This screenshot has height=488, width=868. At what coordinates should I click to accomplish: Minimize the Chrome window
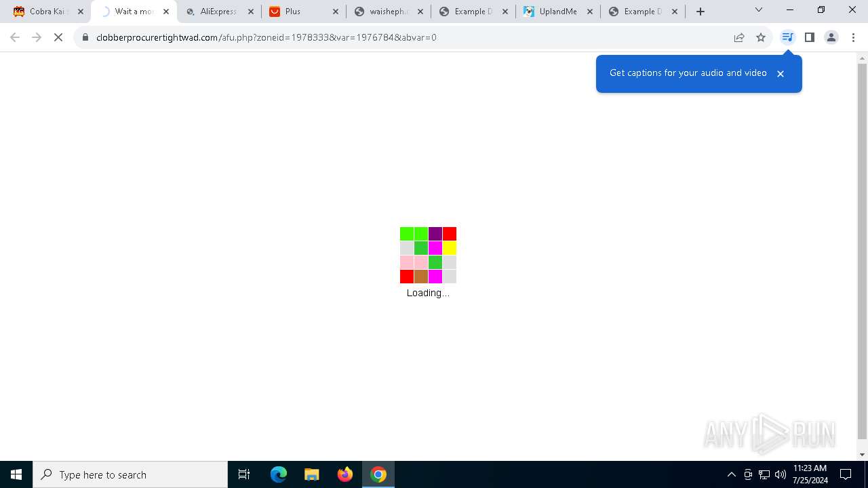point(790,10)
